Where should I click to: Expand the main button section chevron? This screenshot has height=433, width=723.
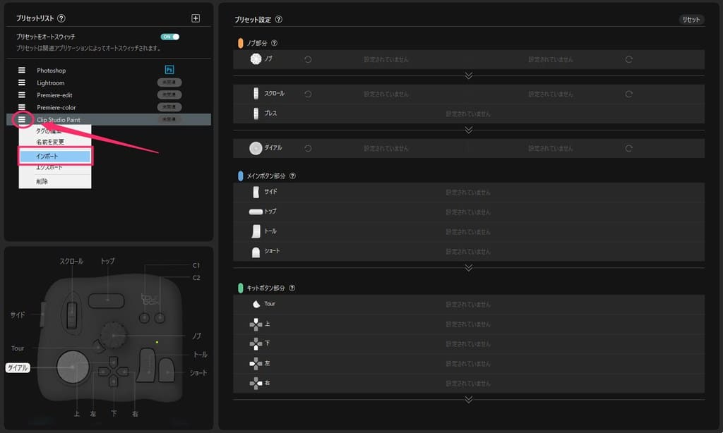(x=468, y=267)
